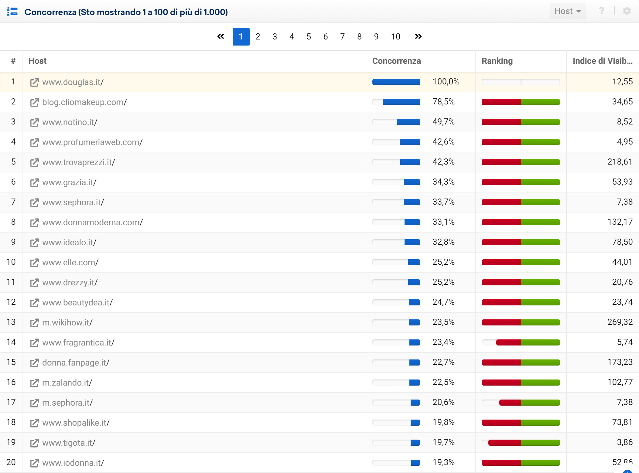Image resolution: width=639 pixels, height=473 pixels.
Task: Open the m.wikihow.it/ host link
Action: pyautogui.click(x=67, y=323)
